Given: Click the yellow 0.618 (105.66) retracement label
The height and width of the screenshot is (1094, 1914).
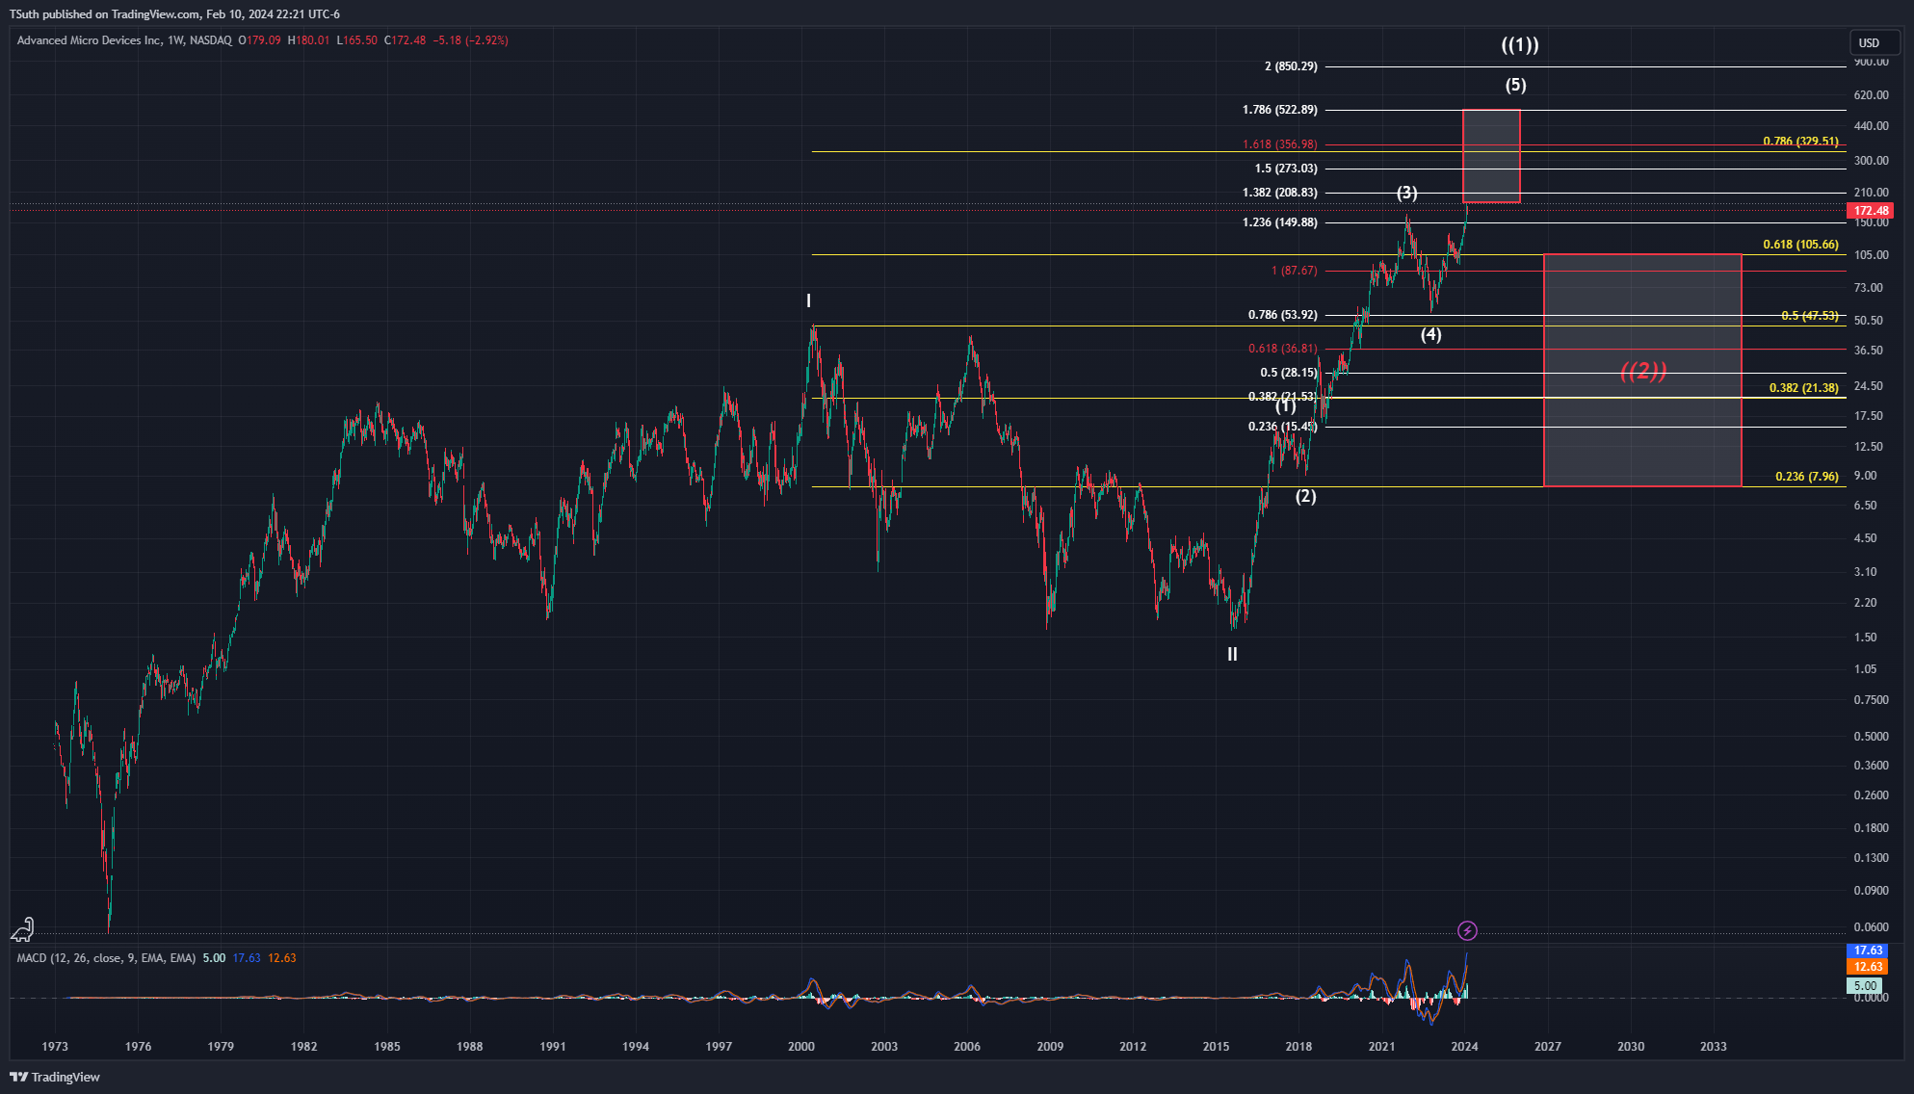Looking at the screenshot, I should [x=1800, y=245].
